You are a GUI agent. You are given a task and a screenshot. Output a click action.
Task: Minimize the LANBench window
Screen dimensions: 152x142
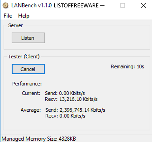[102, 5]
